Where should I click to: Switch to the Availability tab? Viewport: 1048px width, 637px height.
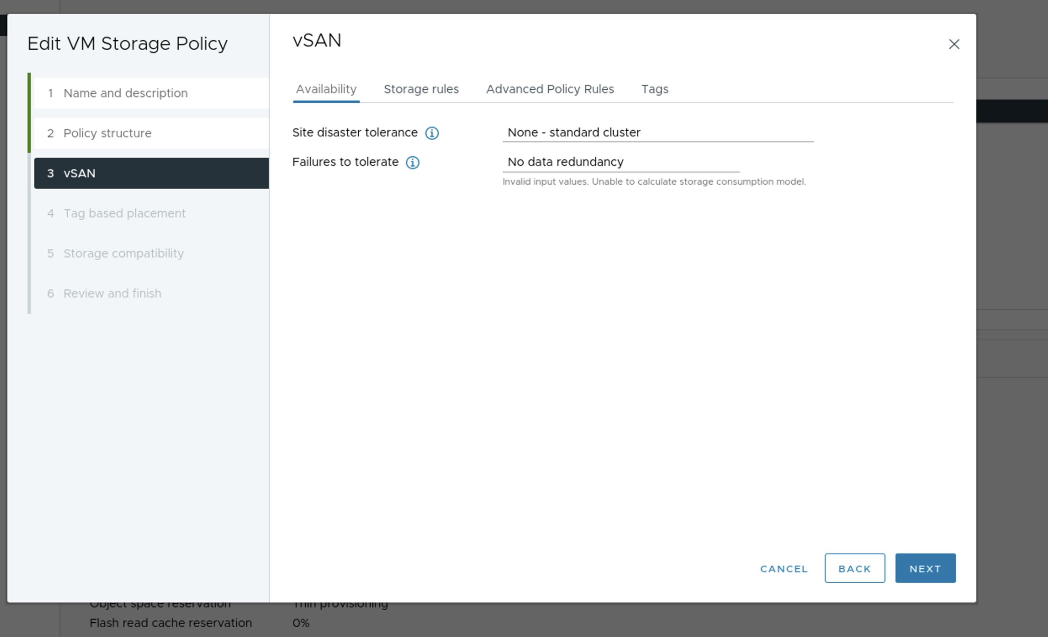click(326, 89)
